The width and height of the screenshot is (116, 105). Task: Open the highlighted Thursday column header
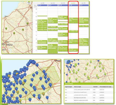coord(73,3)
